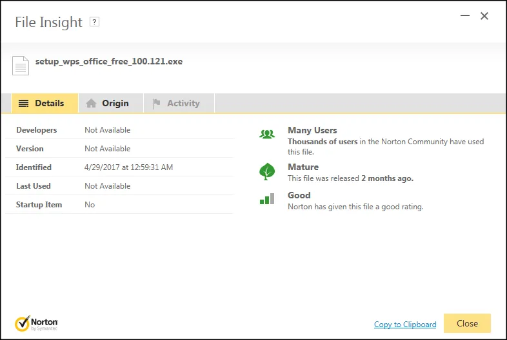Click the Many Users community icon

point(267,134)
